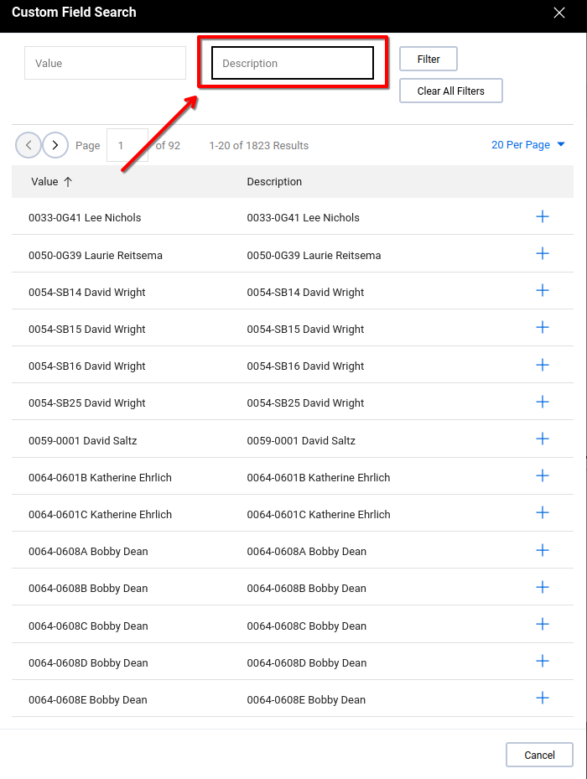The height and width of the screenshot is (779, 587).
Task: Select value 0064-0608C Bobby Dean
Action: point(89,626)
